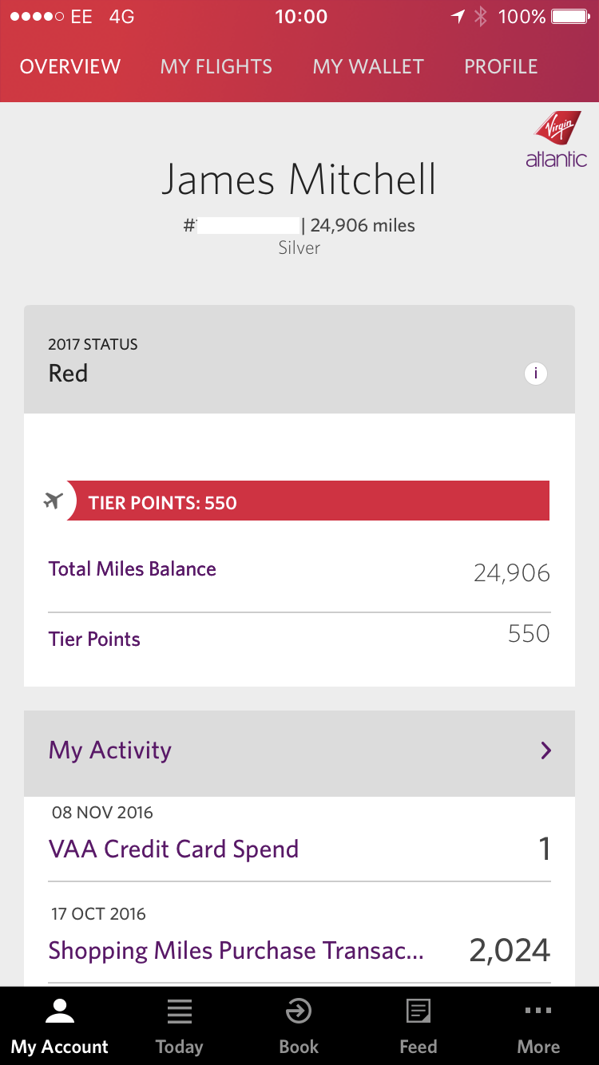This screenshot has height=1065, width=599.
Task: Tap the James Mitchell name heading
Action: 299,180
